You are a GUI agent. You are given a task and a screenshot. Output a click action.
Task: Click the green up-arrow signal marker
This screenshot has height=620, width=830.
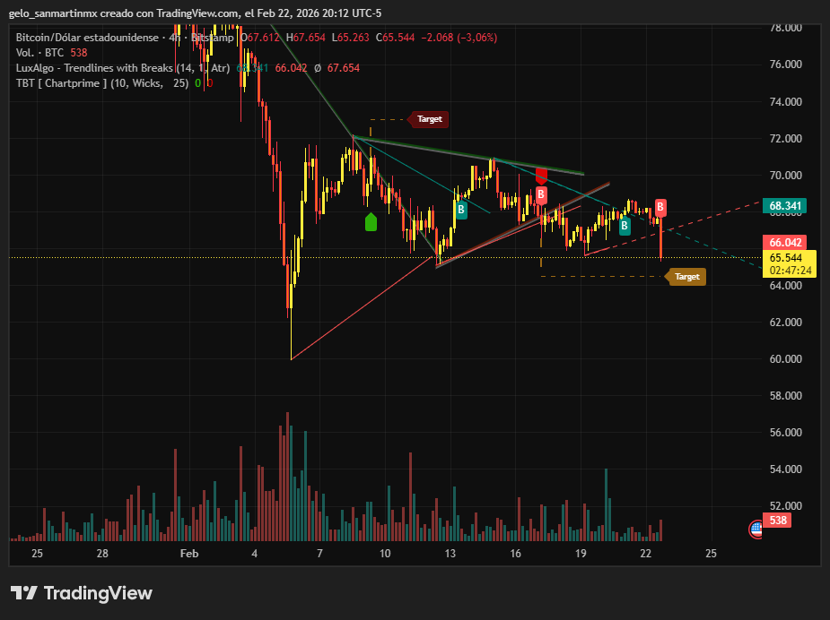pyautogui.click(x=371, y=222)
